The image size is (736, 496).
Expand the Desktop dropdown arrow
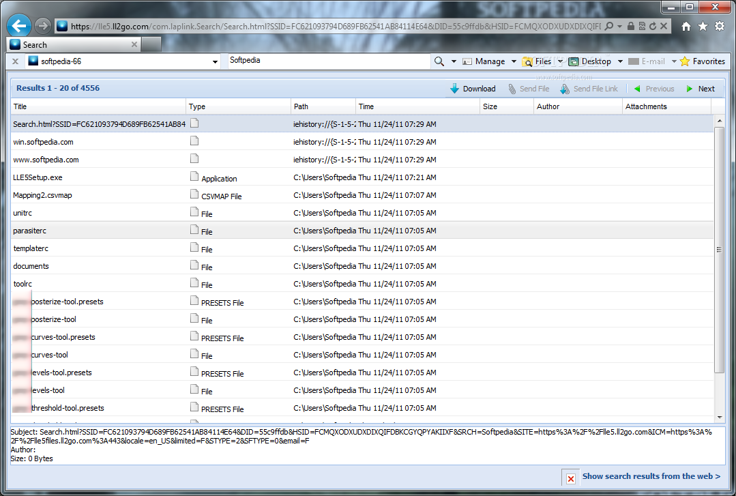[x=620, y=61]
